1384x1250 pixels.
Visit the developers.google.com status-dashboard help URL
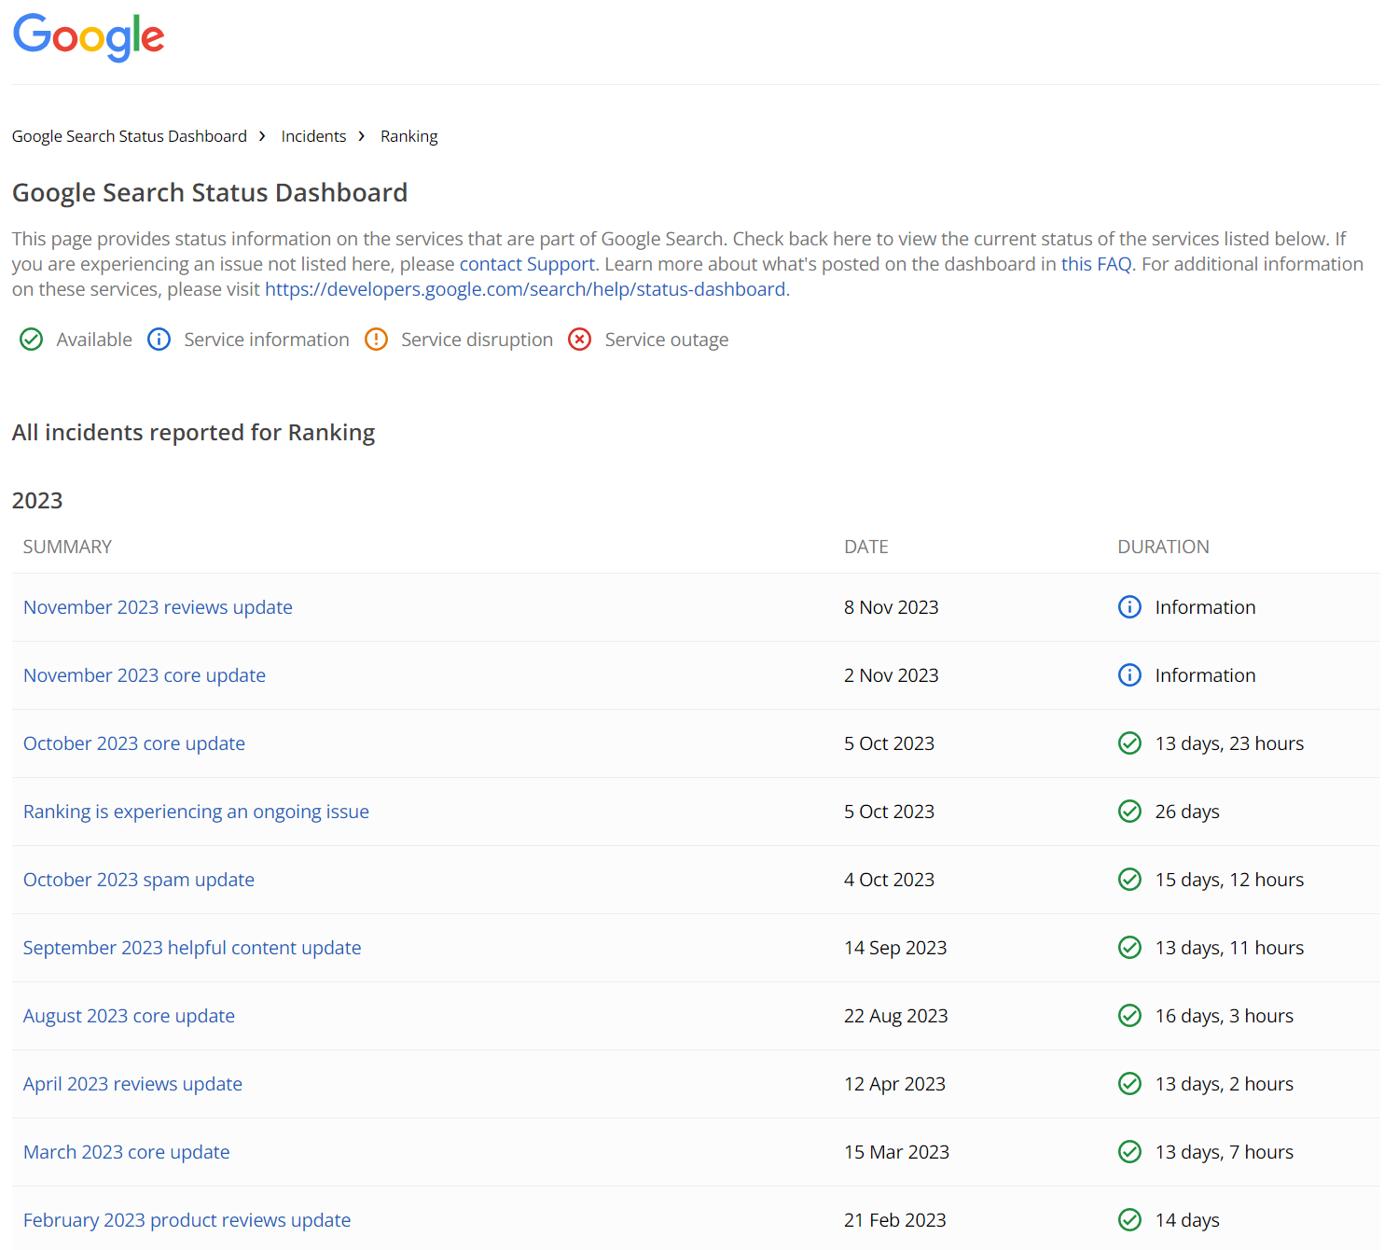(525, 289)
